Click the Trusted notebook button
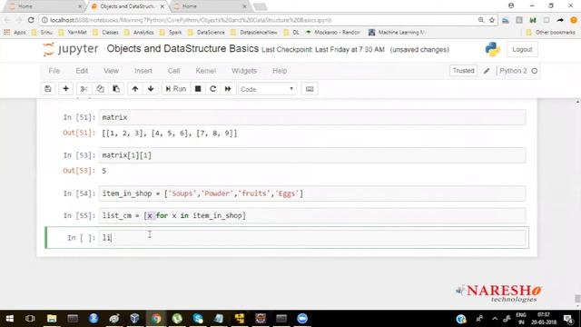Screen dimensions: 581x327 463,71
